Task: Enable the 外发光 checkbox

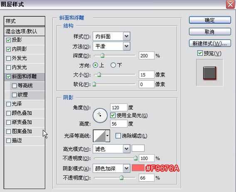Action: (8, 58)
